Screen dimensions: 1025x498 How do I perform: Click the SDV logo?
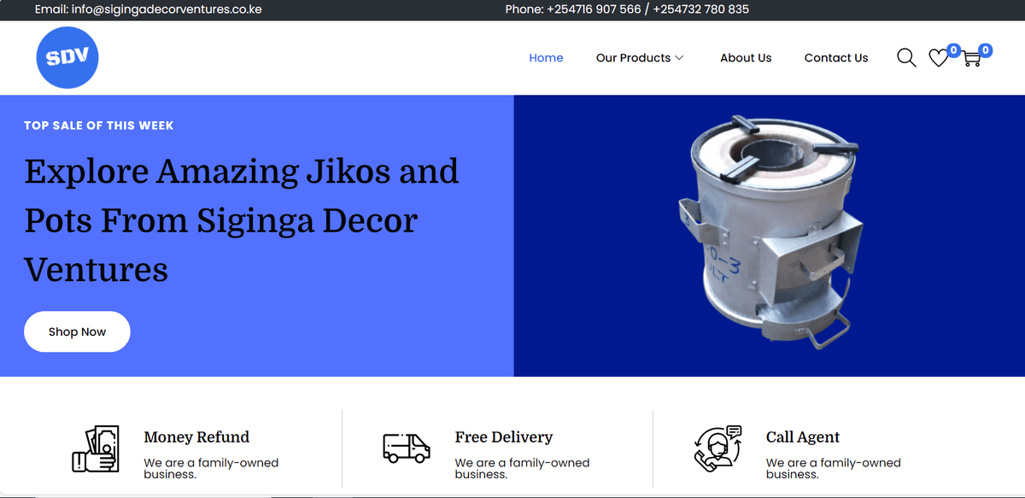67,58
